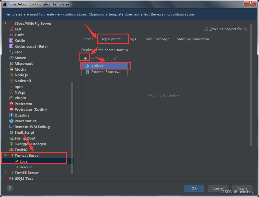Click the Mocha template icon
This screenshot has width=259, height=197.
tap(11, 69)
